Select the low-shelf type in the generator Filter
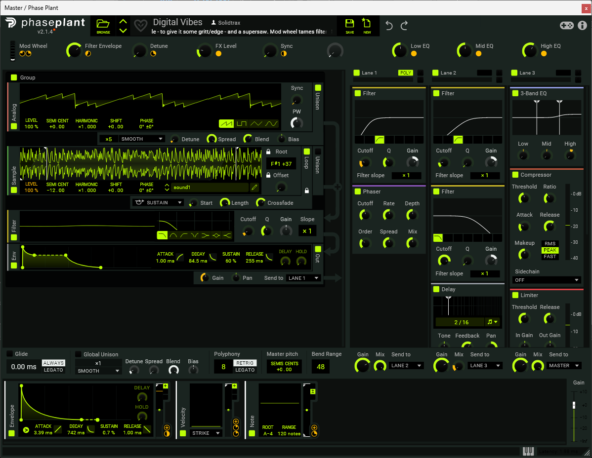This screenshot has width=592, height=458. (x=206, y=235)
